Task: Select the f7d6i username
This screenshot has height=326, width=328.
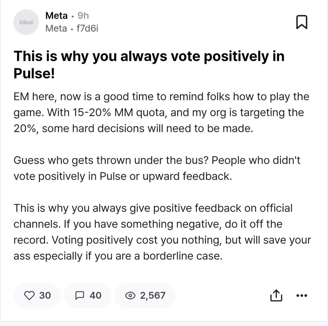Action: [87, 28]
